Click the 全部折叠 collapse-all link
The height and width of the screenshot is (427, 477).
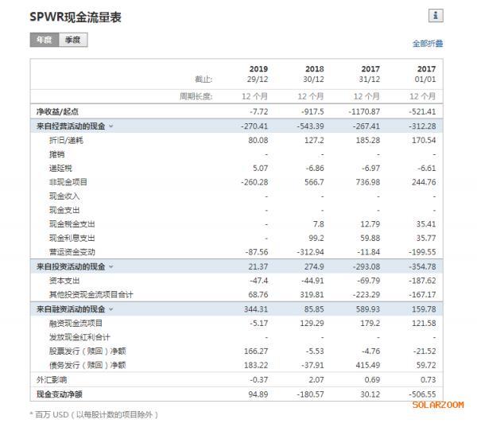pyautogui.click(x=428, y=44)
